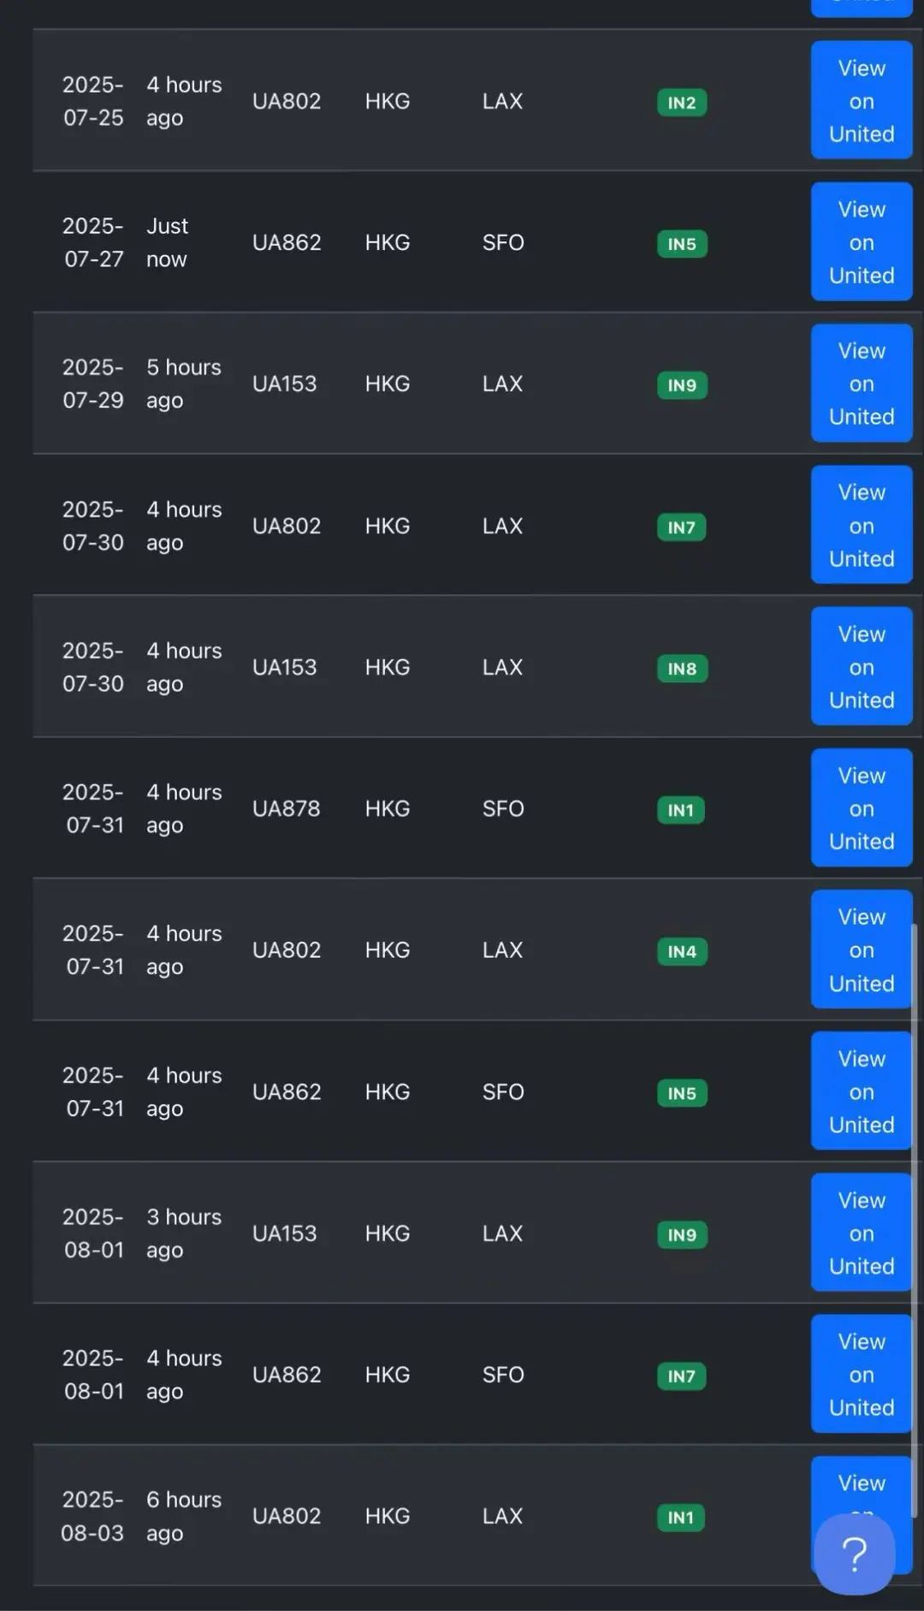Click IN1 badge on the UA878 row

(681, 810)
